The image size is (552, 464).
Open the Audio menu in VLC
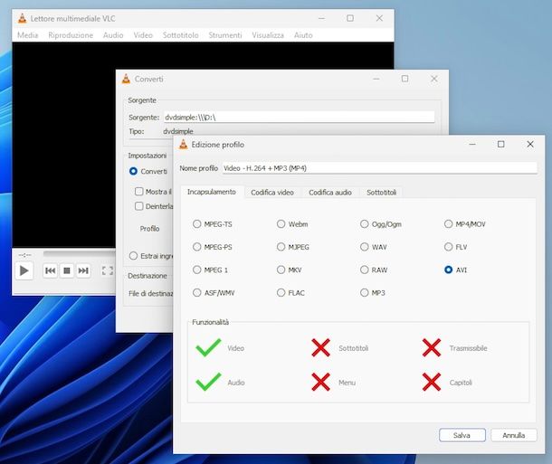(x=113, y=35)
